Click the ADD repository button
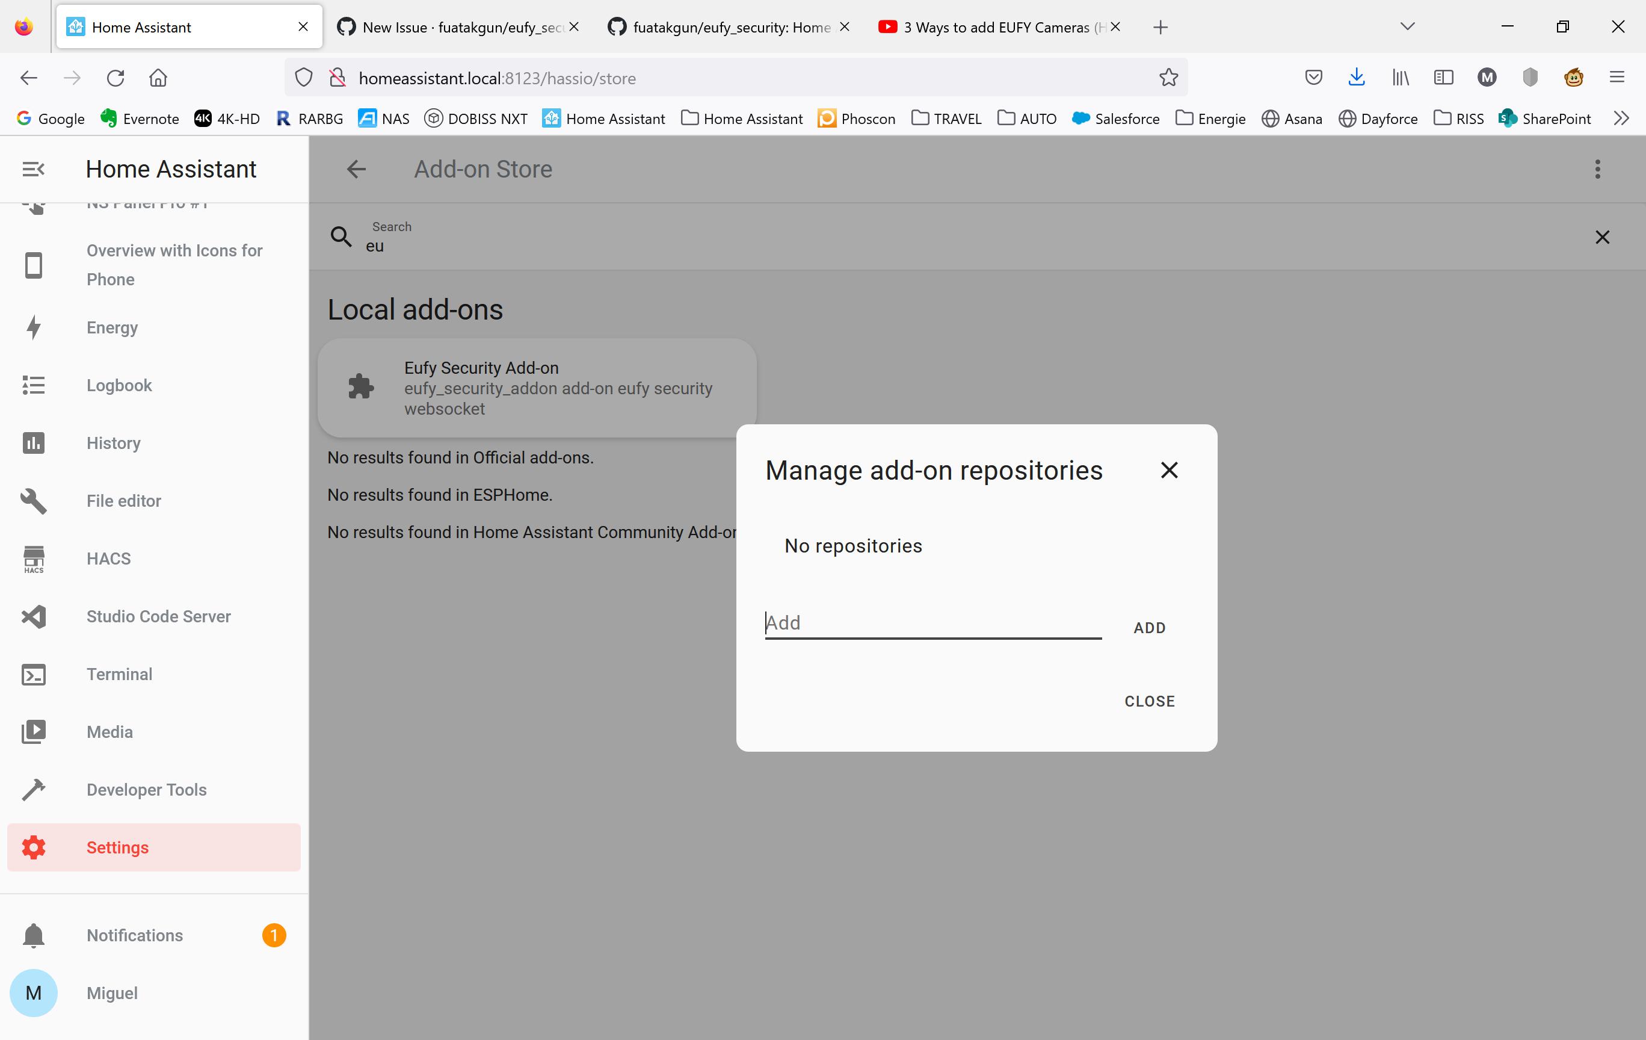 [x=1149, y=628]
